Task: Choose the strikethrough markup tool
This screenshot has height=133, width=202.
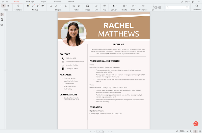Action: [38, 6]
